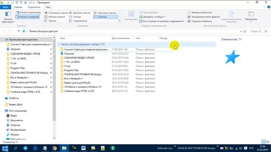
Task: Switch to the Share (Поделиться) tab
Action: [34, 7]
